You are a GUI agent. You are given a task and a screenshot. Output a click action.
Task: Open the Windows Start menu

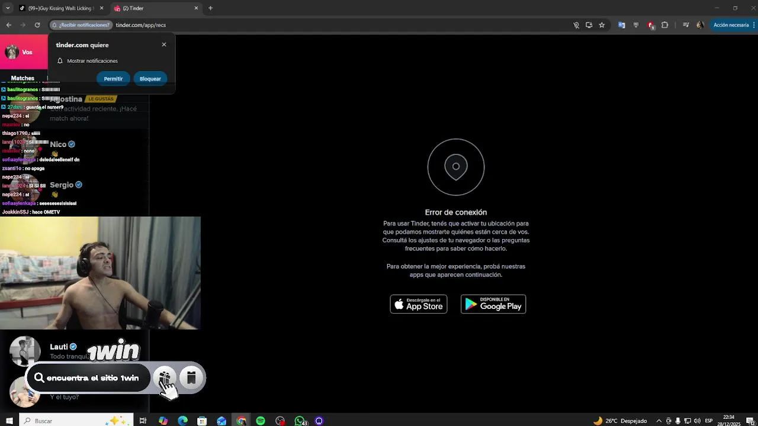(x=9, y=421)
